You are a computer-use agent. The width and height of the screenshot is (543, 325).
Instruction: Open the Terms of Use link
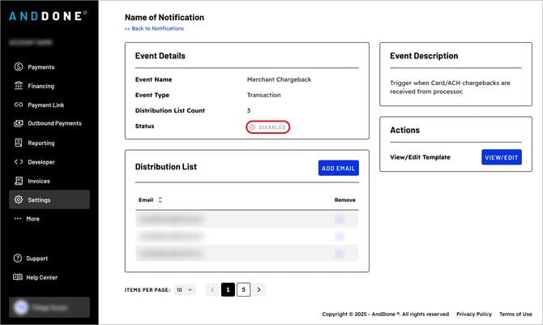tap(515, 314)
